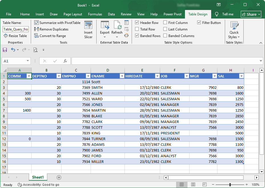Switch to Normal view icon in status bar

[x=182, y=185]
